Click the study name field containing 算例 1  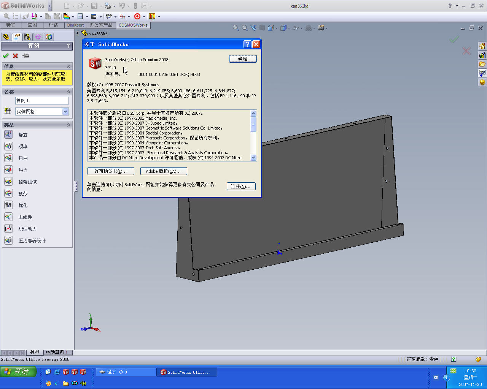pyautogui.click(x=42, y=101)
